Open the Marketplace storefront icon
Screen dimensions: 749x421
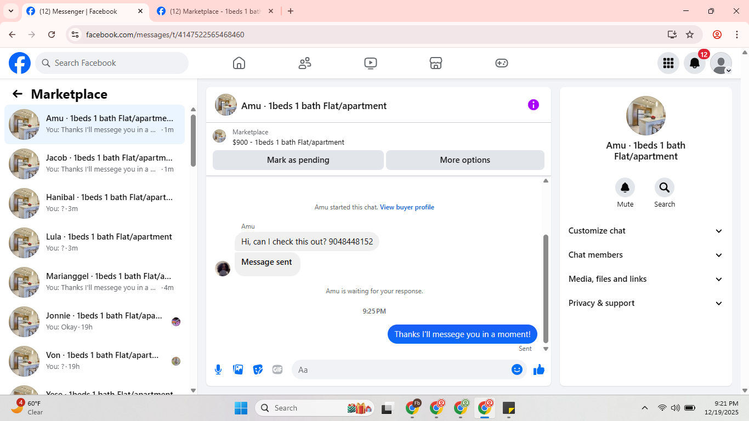tap(436, 63)
